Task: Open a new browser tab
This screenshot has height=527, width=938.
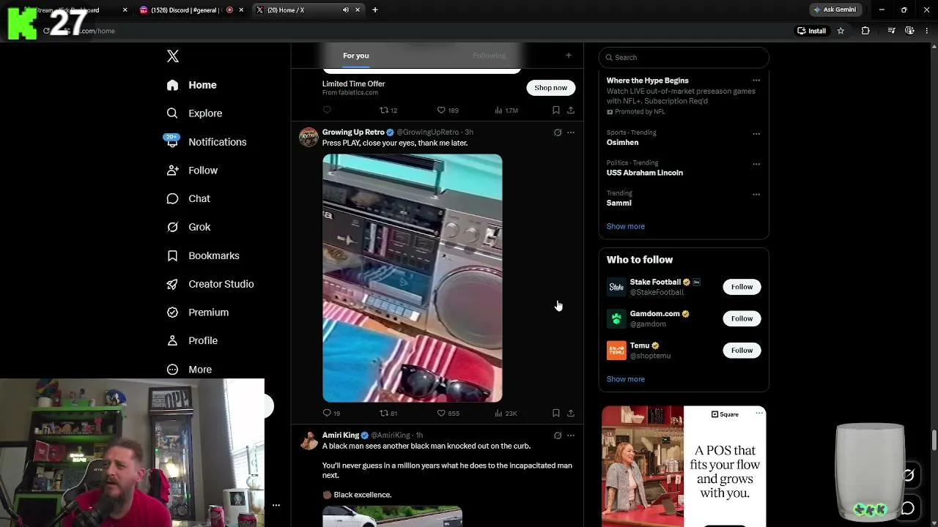Action: tap(375, 10)
